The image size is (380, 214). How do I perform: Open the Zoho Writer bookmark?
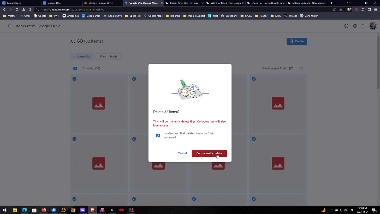(309, 16)
